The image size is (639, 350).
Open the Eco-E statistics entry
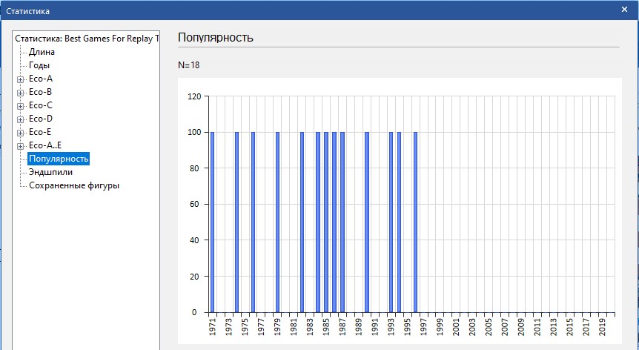coord(40,132)
